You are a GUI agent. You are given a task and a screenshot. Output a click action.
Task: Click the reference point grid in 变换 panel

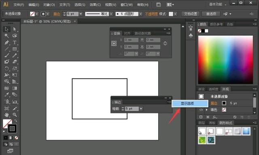point(114,43)
